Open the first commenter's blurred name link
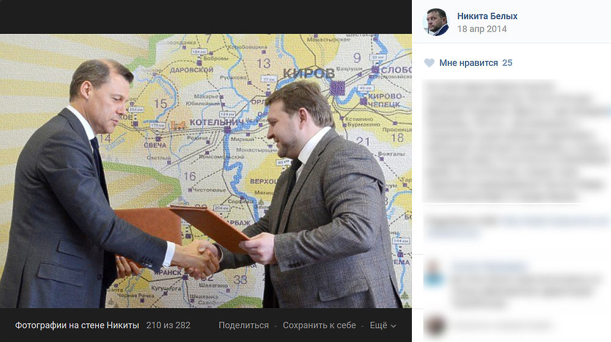 [x=490, y=266]
